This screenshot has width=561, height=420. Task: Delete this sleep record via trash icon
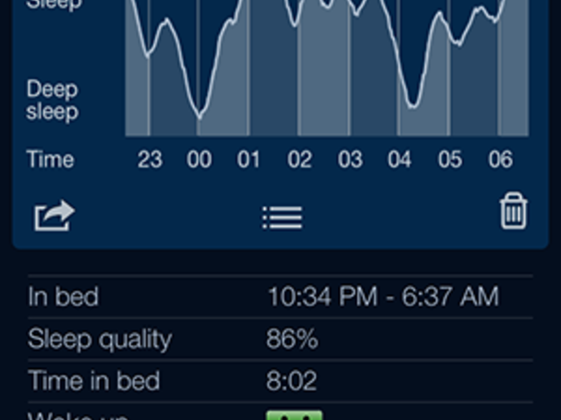[513, 212]
